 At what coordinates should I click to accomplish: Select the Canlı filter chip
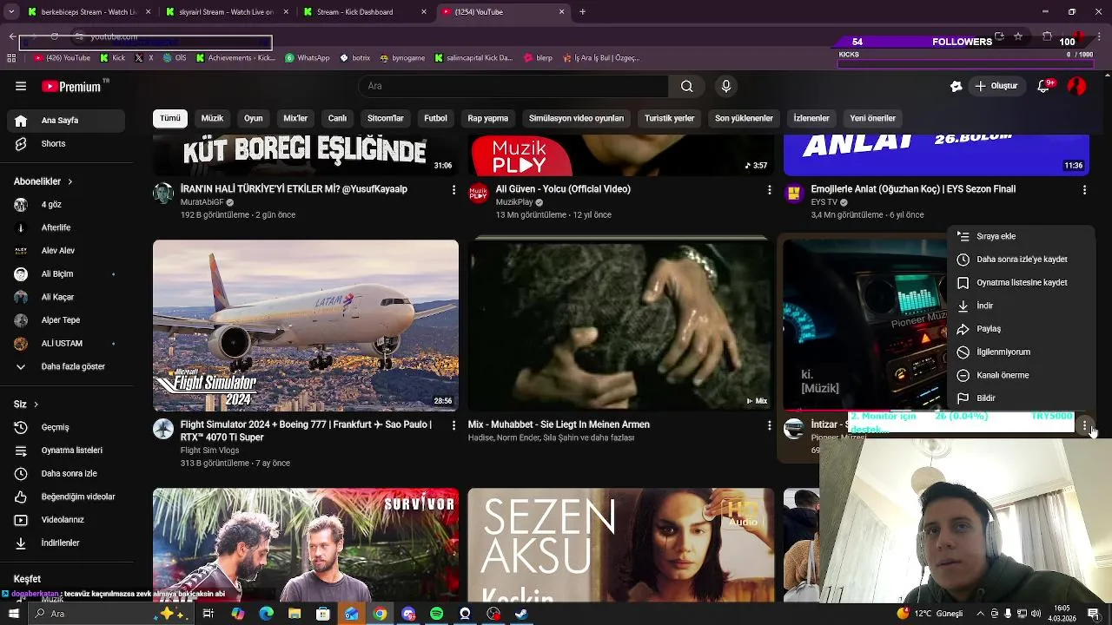point(337,118)
